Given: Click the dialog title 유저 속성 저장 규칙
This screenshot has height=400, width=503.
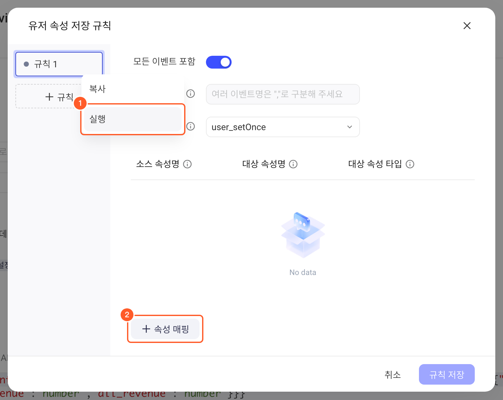Looking at the screenshot, I should click(x=70, y=26).
